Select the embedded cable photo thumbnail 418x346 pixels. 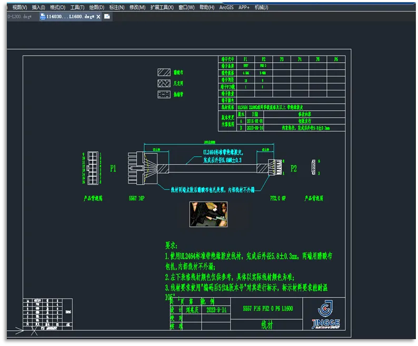tap(208, 214)
